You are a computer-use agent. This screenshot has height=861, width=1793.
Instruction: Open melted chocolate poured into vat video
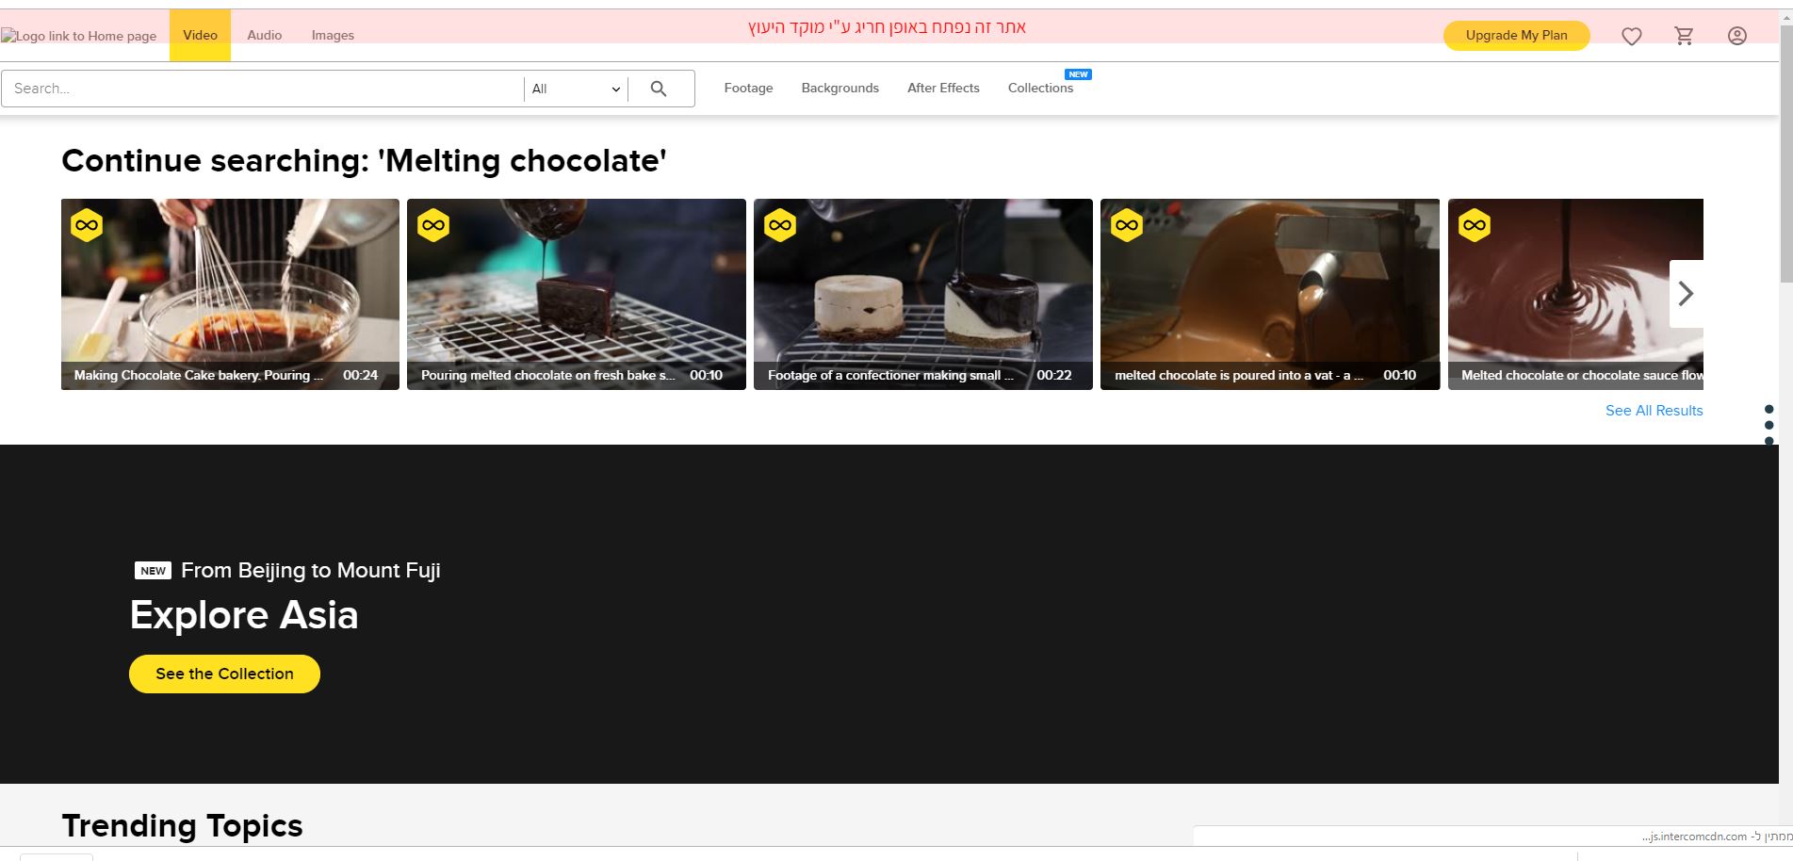[x=1270, y=294]
